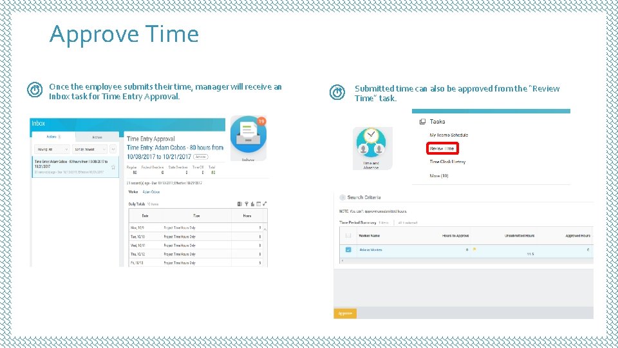This screenshot has width=618, height=348.
Task: Open the Sort By: Newest dropdown
Action: click(x=89, y=150)
